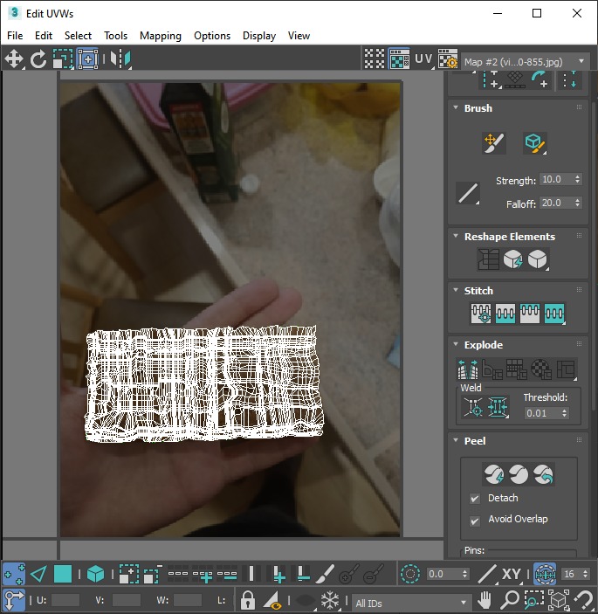Viewport: 598px width, 614px height.
Task: Toggle the Freeze Selected snowflake icon
Action: [329, 600]
